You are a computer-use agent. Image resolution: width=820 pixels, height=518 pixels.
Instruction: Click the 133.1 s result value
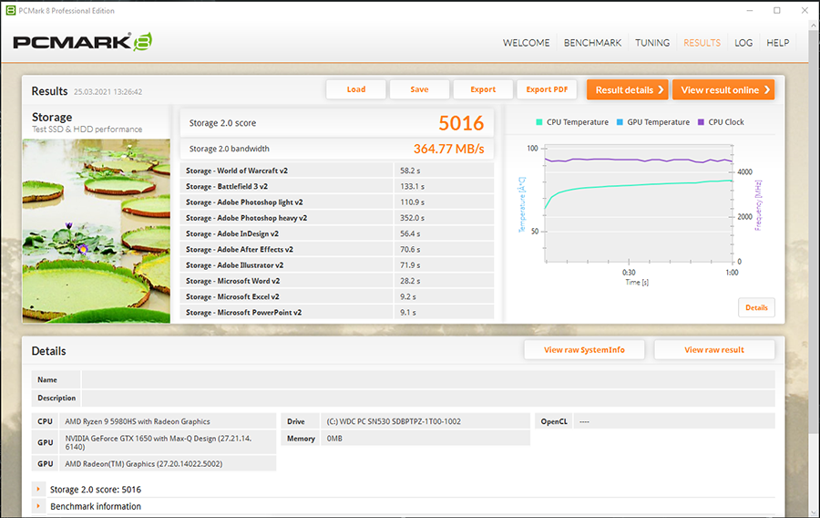(x=412, y=186)
